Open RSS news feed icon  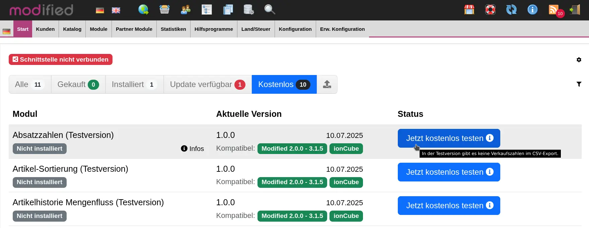[554, 10]
